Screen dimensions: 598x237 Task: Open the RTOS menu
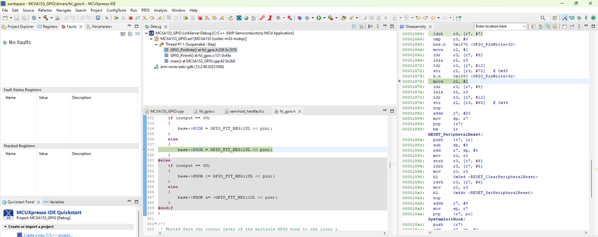pyautogui.click(x=145, y=10)
